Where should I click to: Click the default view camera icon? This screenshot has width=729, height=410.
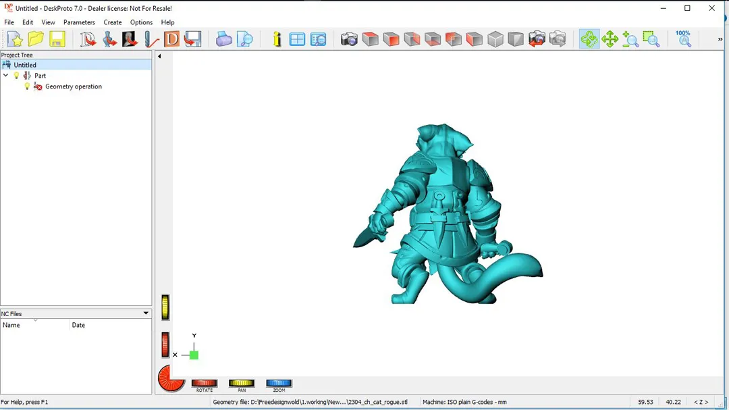click(x=349, y=39)
